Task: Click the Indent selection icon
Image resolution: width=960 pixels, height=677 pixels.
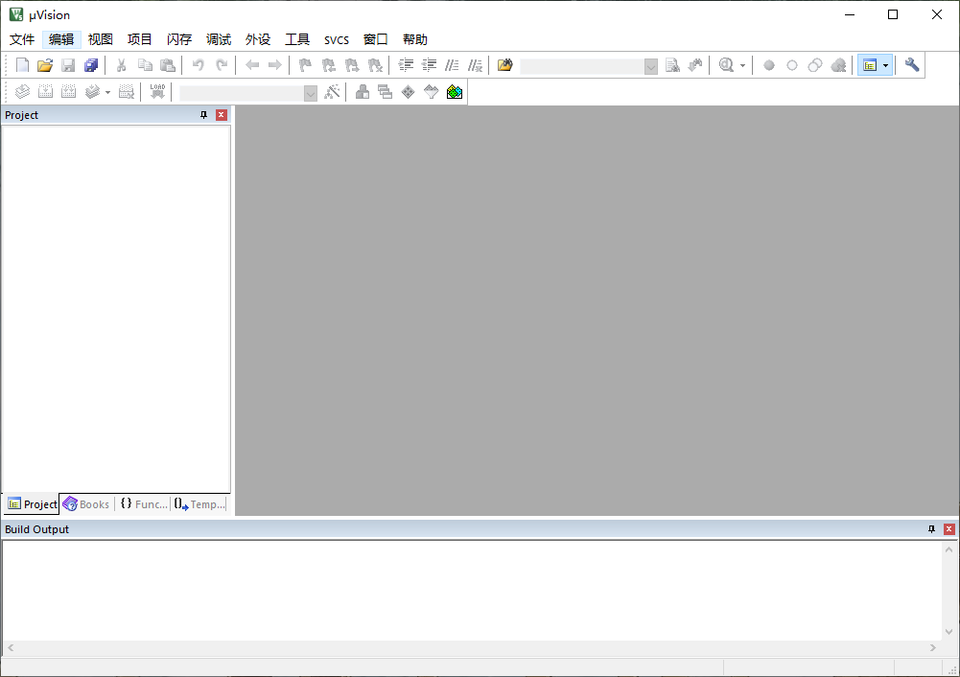Action: (406, 65)
